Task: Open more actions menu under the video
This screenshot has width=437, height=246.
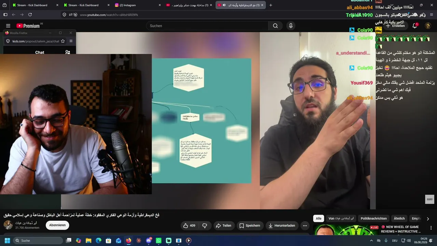Action: (305, 225)
